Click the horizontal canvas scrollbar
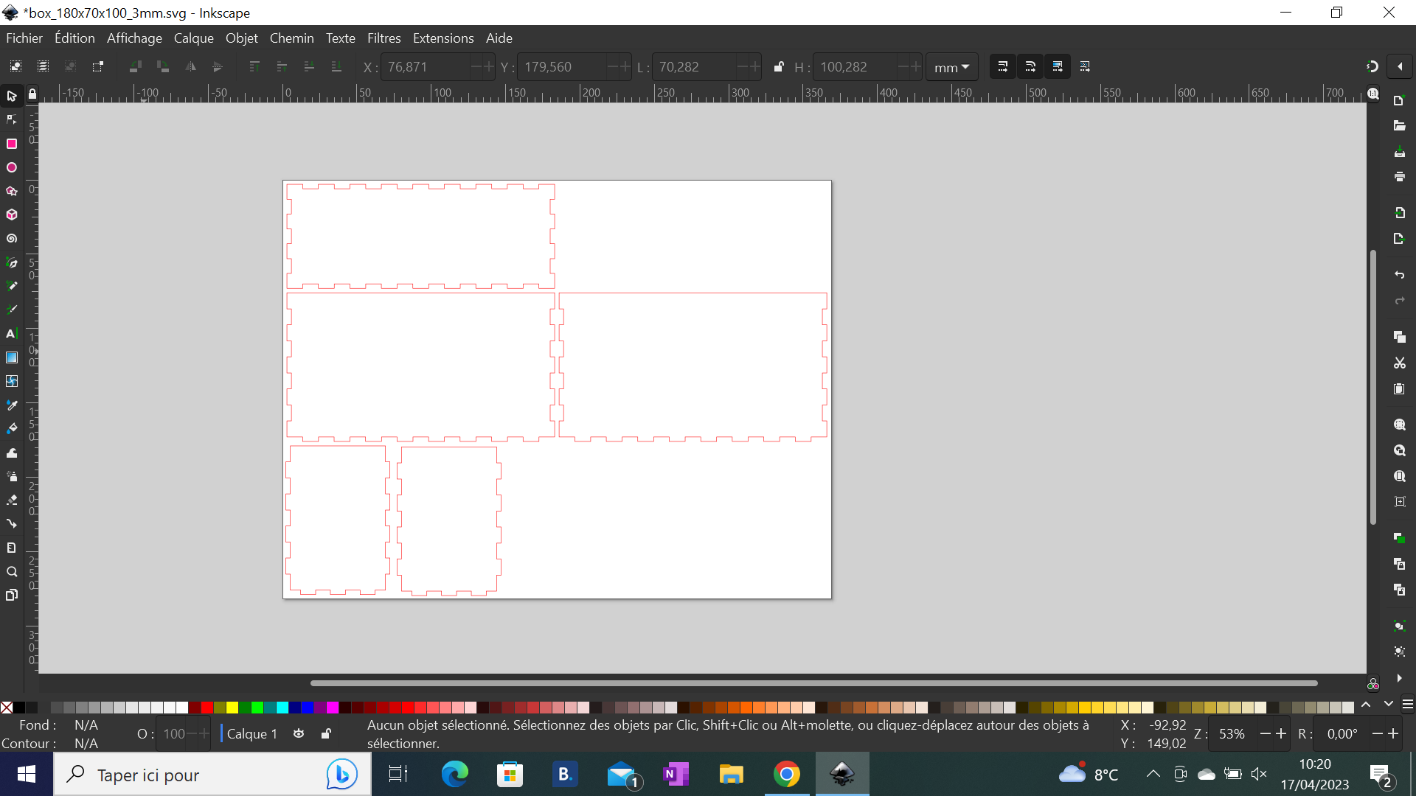Screen dimensions: 1416x796 click(813, 683)
